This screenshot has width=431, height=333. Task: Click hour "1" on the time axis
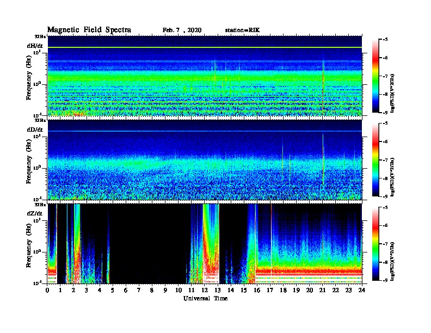(x=60, y=291)
